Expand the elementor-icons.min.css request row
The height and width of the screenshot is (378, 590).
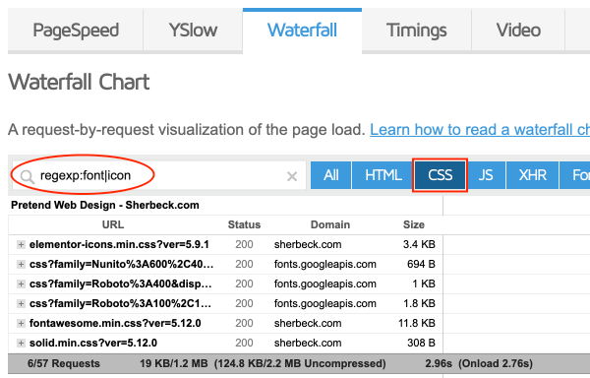21,245
